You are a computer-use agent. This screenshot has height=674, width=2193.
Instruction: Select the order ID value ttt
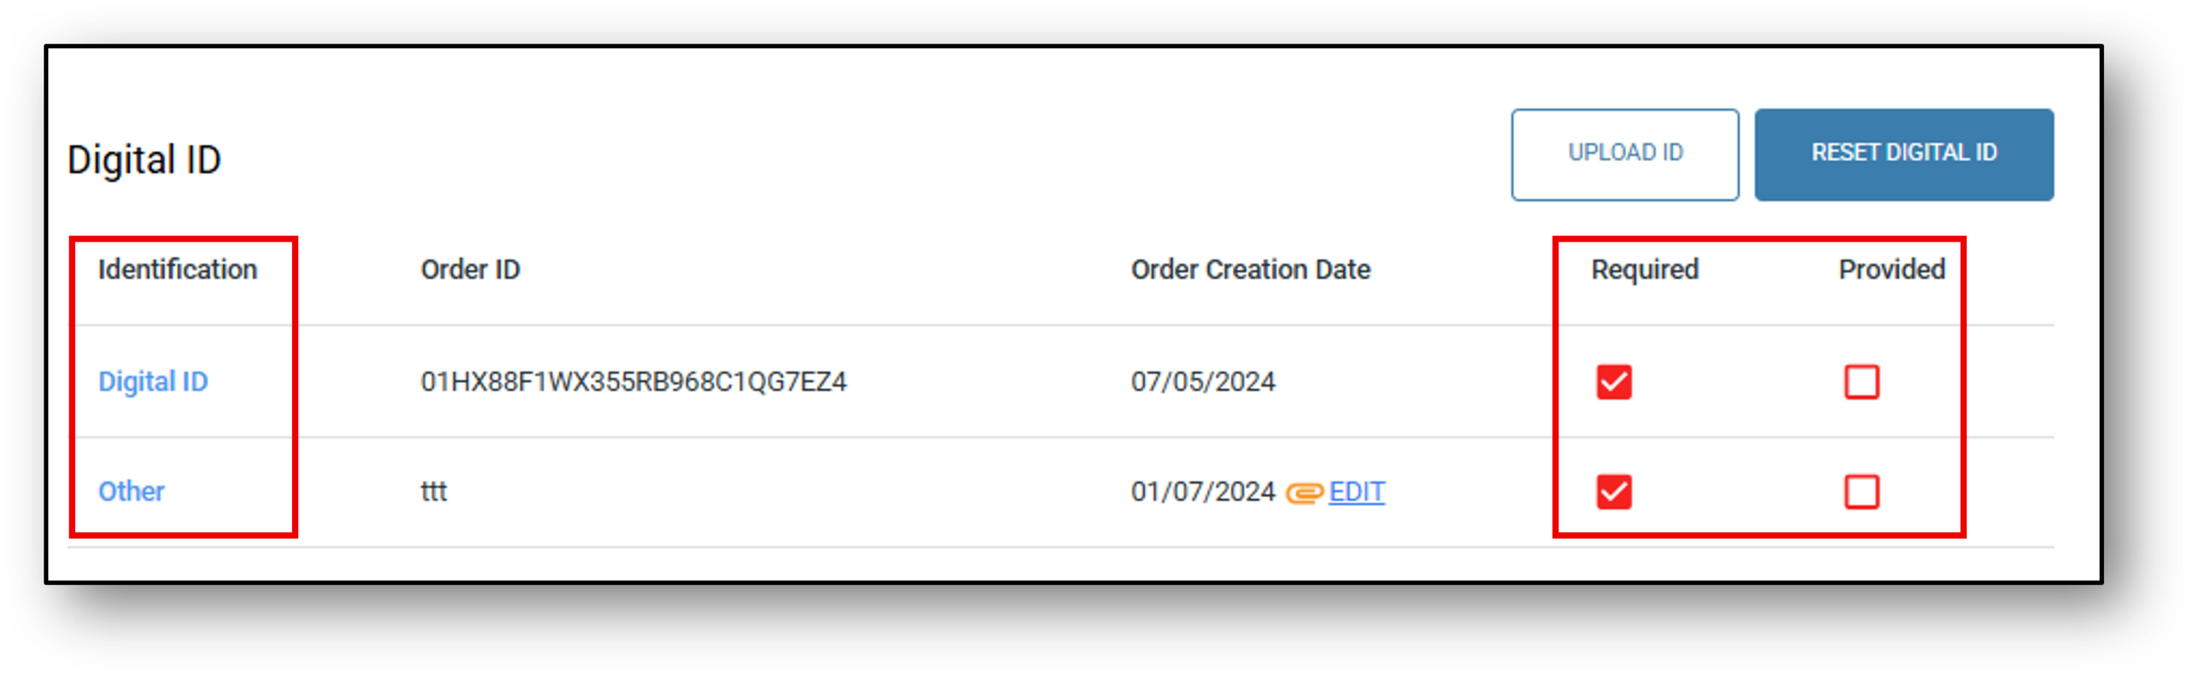point(433,492)
